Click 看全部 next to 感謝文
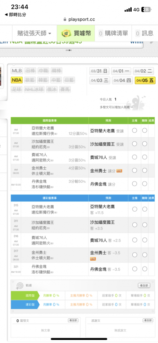This screenshot has width=158, height=343. (148, 320)
